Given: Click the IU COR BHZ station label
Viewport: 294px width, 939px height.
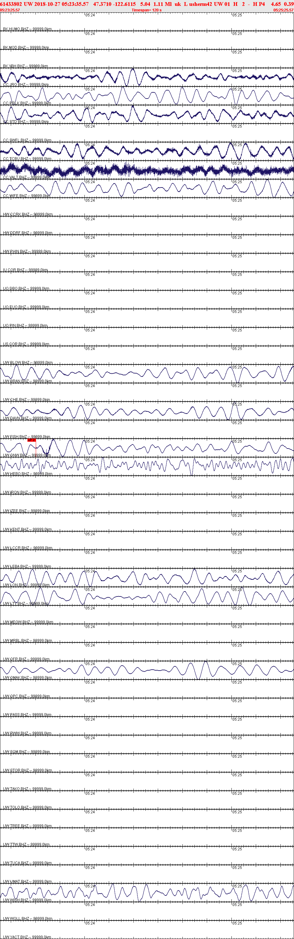Looking at the screenshot, I should 26,270.
